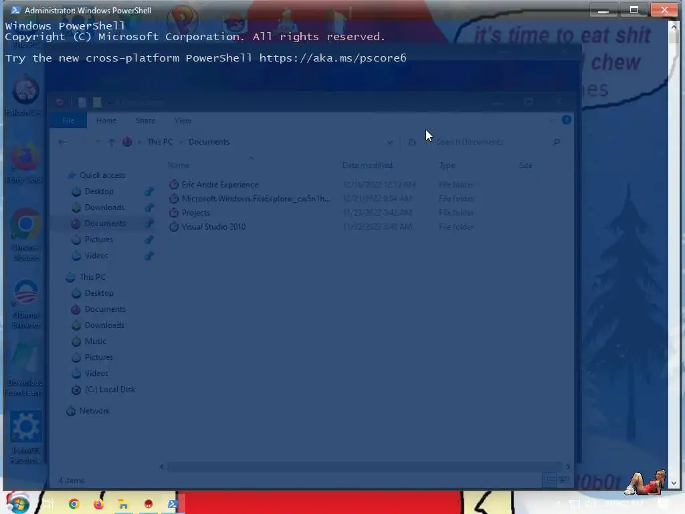Refresh the Documents folder view
This screenshot has width=685, height=514.
click(411, 142)
